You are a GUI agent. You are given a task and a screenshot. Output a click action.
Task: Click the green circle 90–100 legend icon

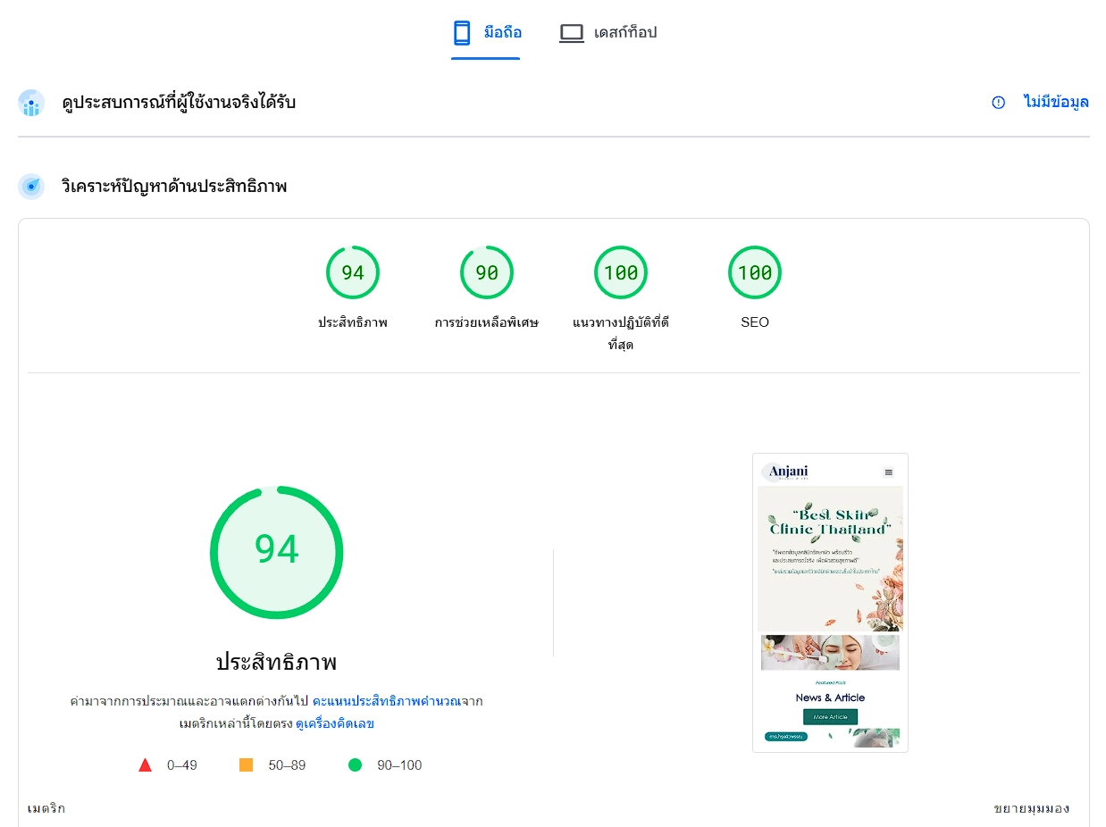tap(356, 764)
